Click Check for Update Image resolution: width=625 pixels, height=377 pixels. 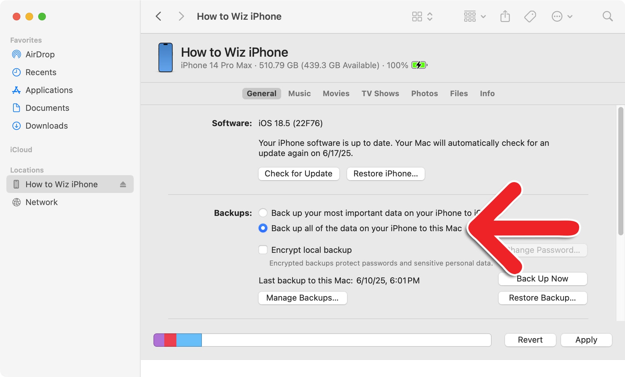pos(299,174)
